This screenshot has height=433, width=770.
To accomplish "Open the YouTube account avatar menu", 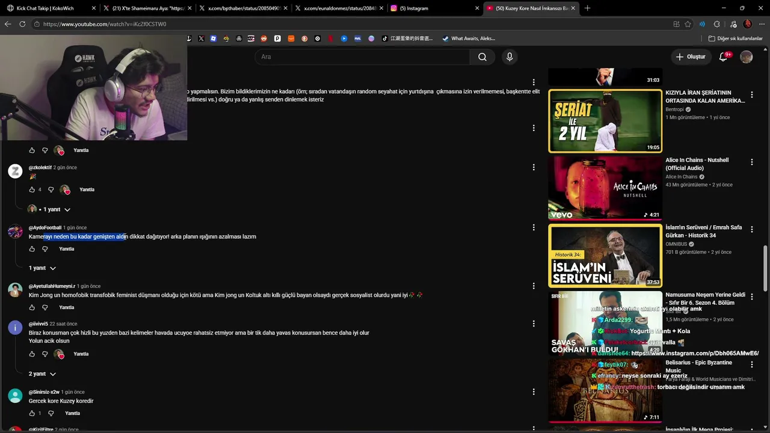I will (x=746, y=57).
